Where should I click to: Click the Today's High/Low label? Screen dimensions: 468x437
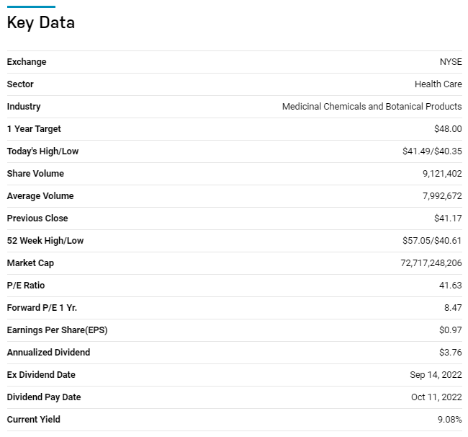click(43, 151)
